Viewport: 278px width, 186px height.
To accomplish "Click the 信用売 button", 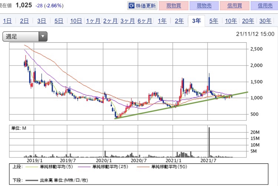I will (265, 6).
